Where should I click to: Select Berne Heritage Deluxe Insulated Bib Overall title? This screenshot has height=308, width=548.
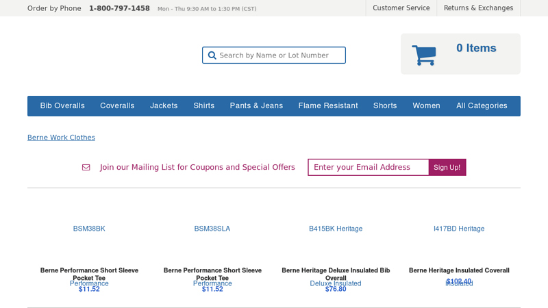(x=336, y=274)
